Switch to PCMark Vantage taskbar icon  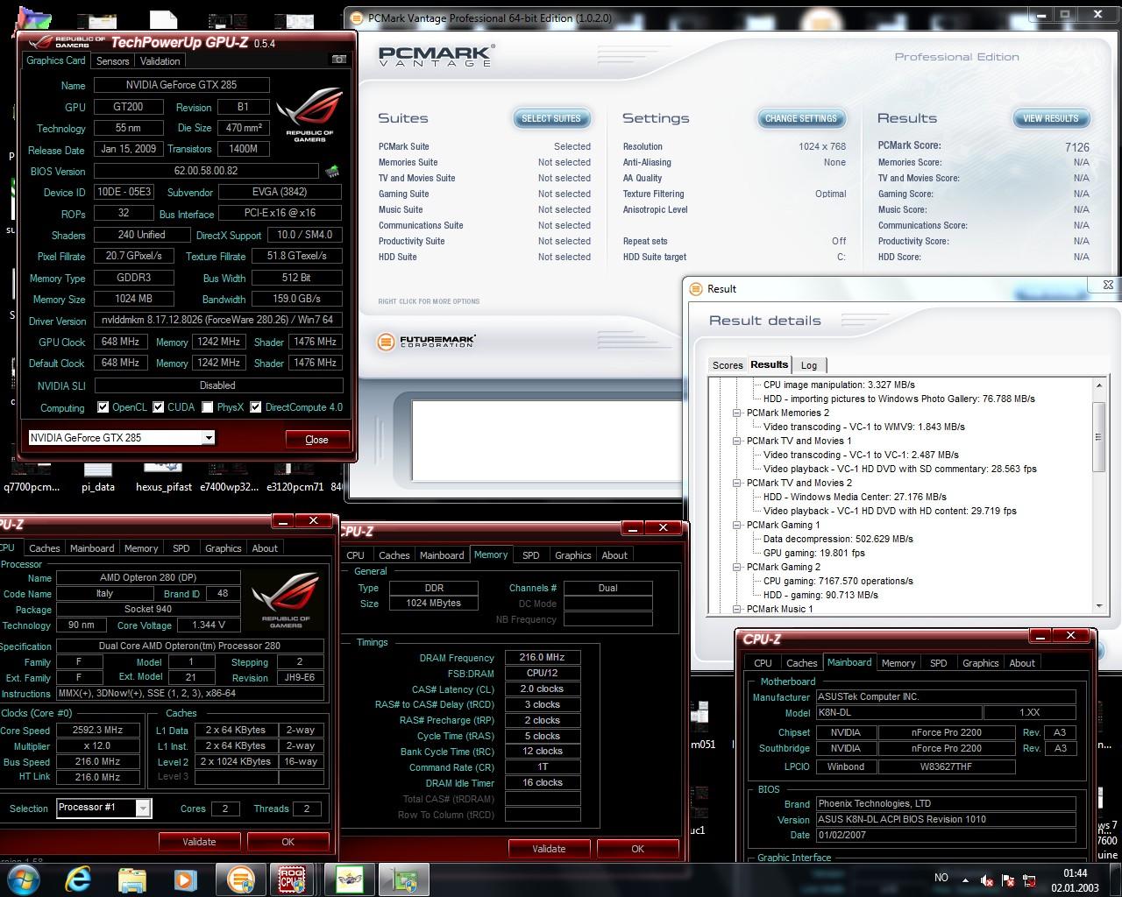click(x=240, y=879)
